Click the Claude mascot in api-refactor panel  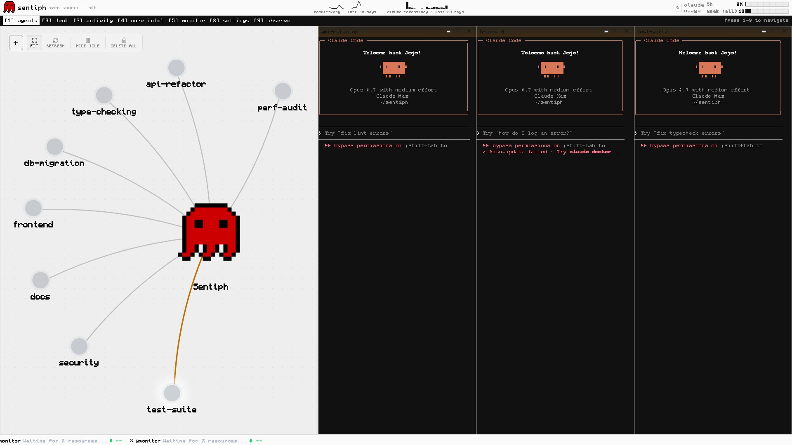[x=394, y=69]
